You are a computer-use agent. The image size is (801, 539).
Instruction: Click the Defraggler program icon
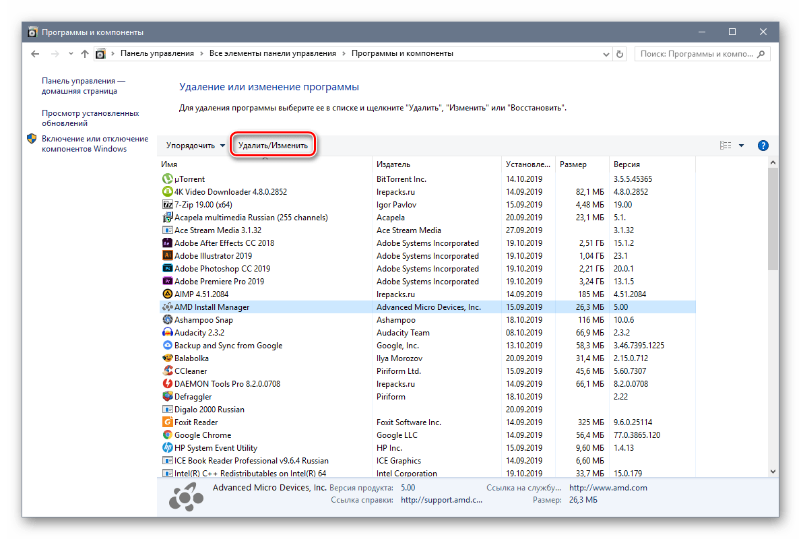point(167,396)
